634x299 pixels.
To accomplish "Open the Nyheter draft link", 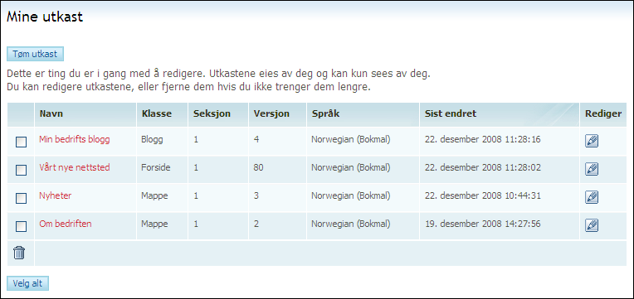I will pos(56,195).
